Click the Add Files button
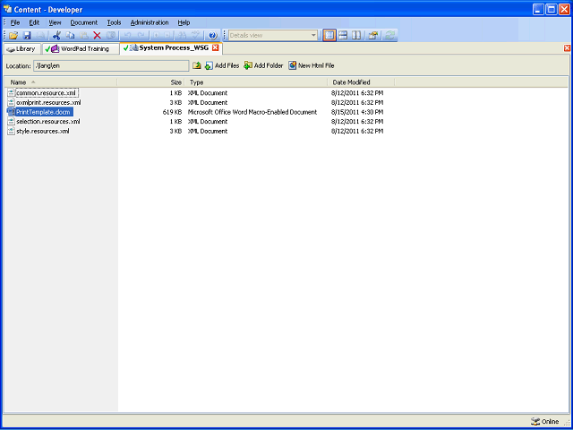The width and height of the screenshot is (573, 430). 222,65
